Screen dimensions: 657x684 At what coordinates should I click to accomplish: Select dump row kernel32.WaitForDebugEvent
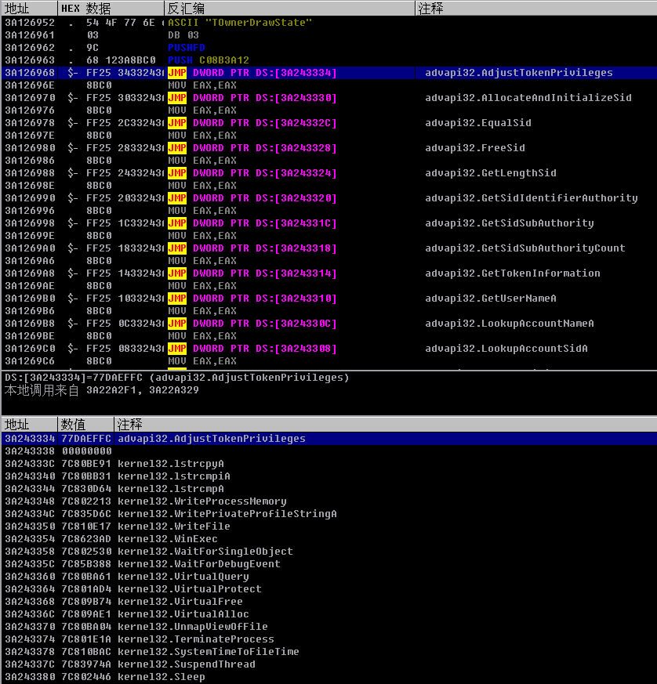coord(329,564)
